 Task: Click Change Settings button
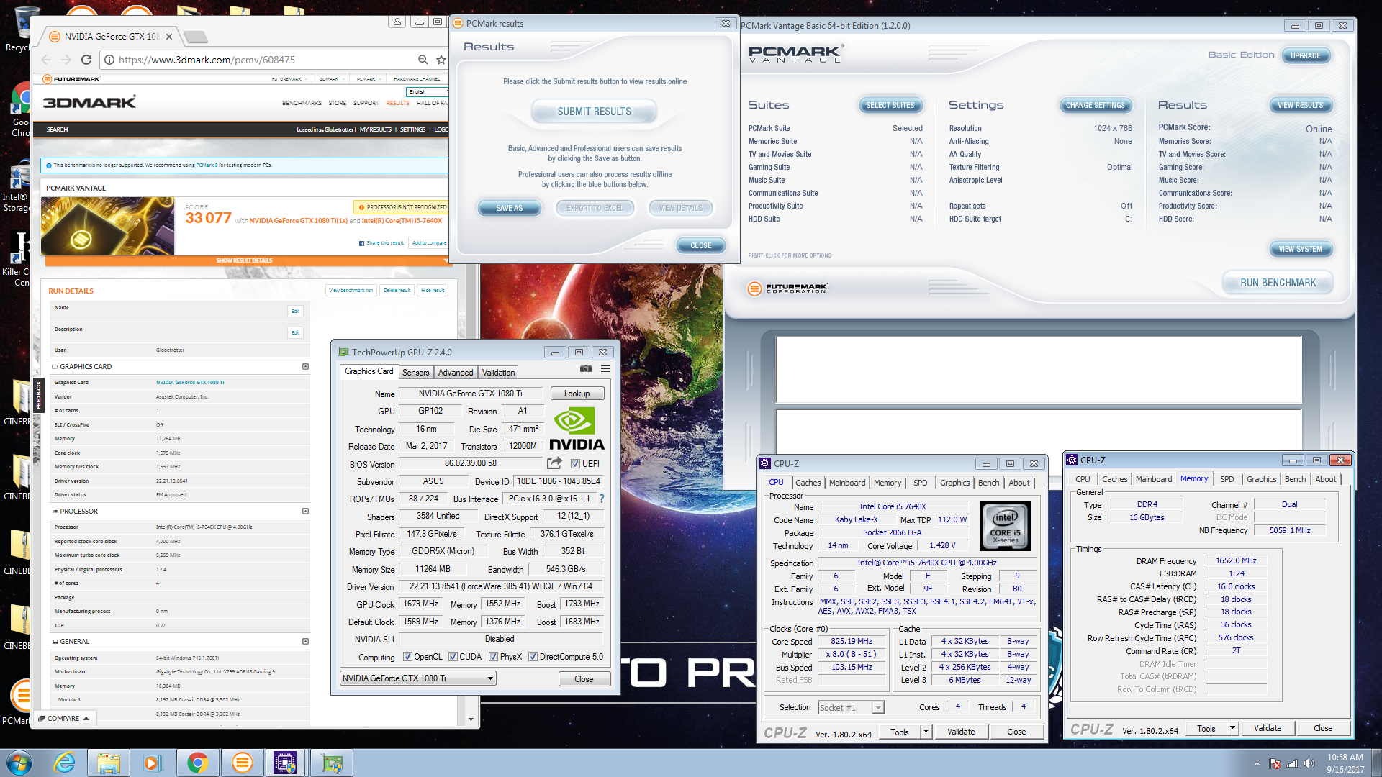1095,105
